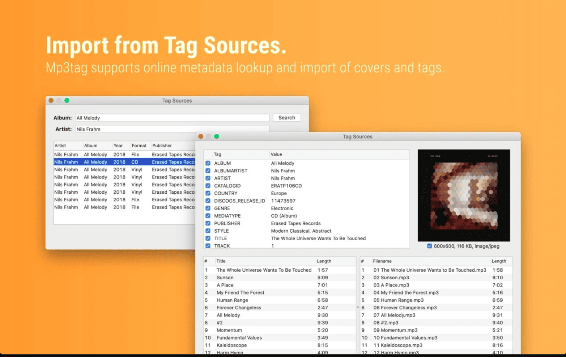This screenshot has width=566, height=357.
Task: Toggle the GENRE tag checkbox
Action: point(208,208)
